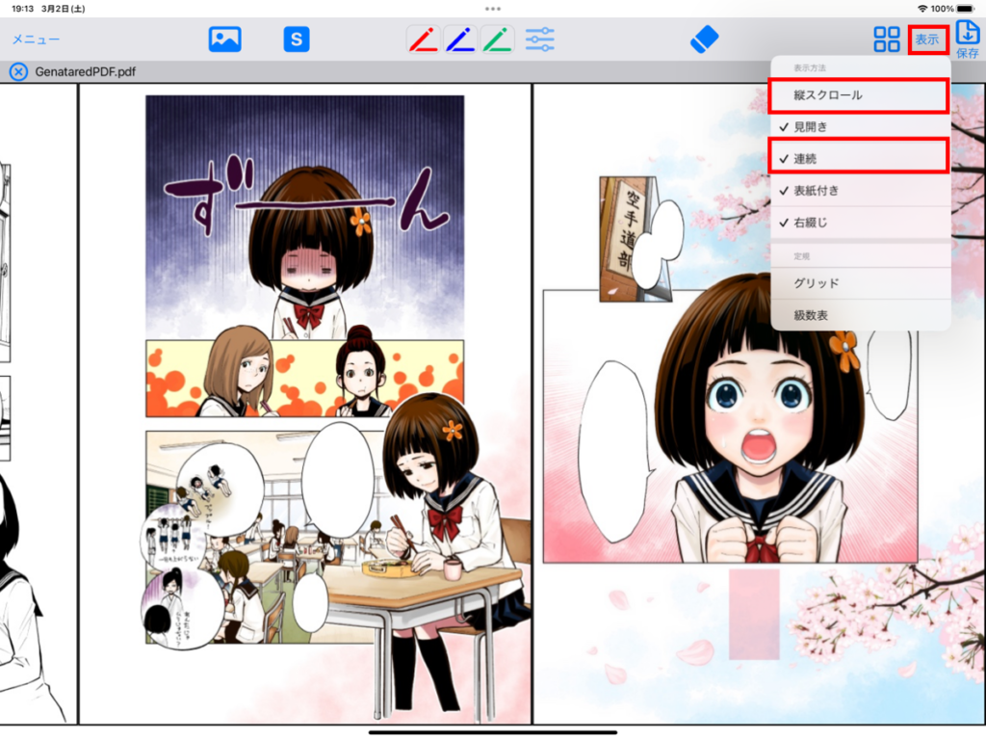Toggle the 表示 display menu

928,40
